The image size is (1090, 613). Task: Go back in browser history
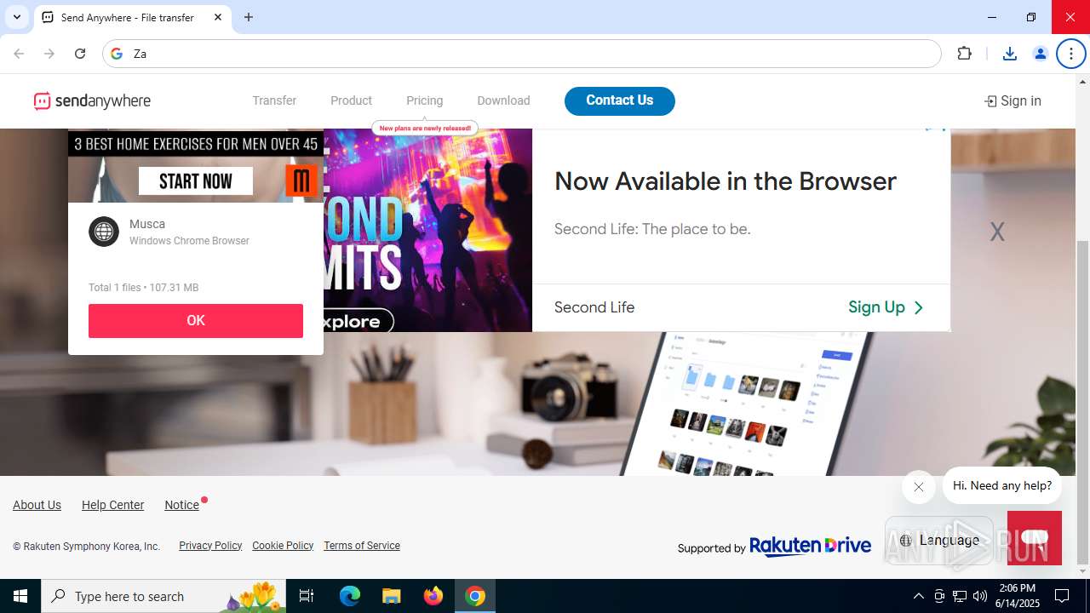click(19, 54)
